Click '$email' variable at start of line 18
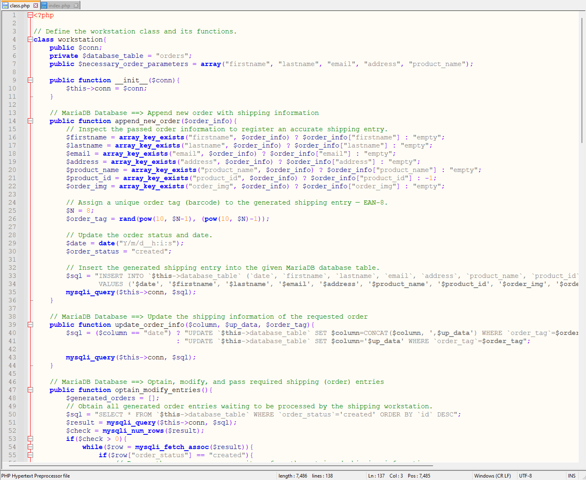Screen dimensions: 586x480 (x=78, y=154)
